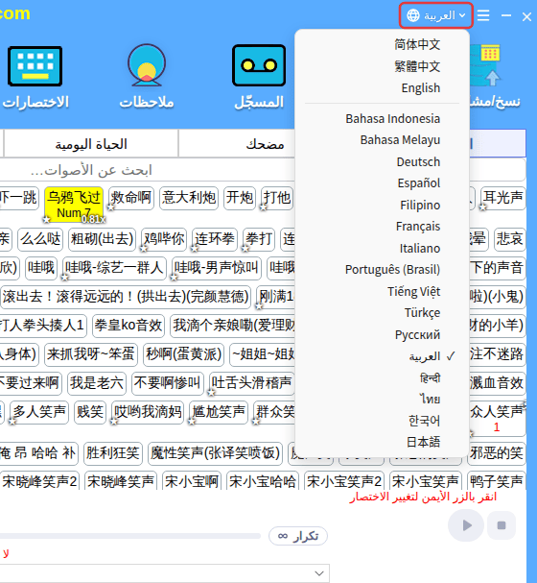The width and height of the screenshot is (537, 583).
Task: Open the recorder cassette icon (المسجّل)
Action: point(259,65)
